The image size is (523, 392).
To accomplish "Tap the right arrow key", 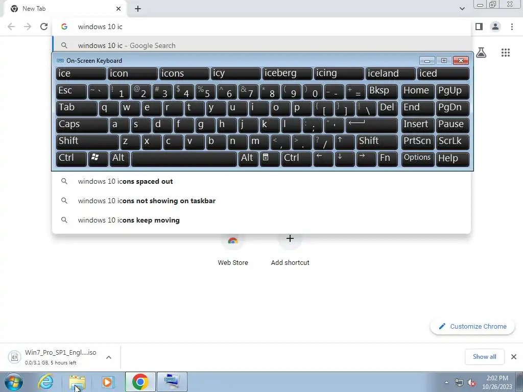I will coord(366,159).
